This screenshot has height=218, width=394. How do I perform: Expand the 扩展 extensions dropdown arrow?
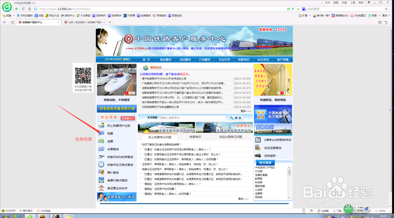310,16
